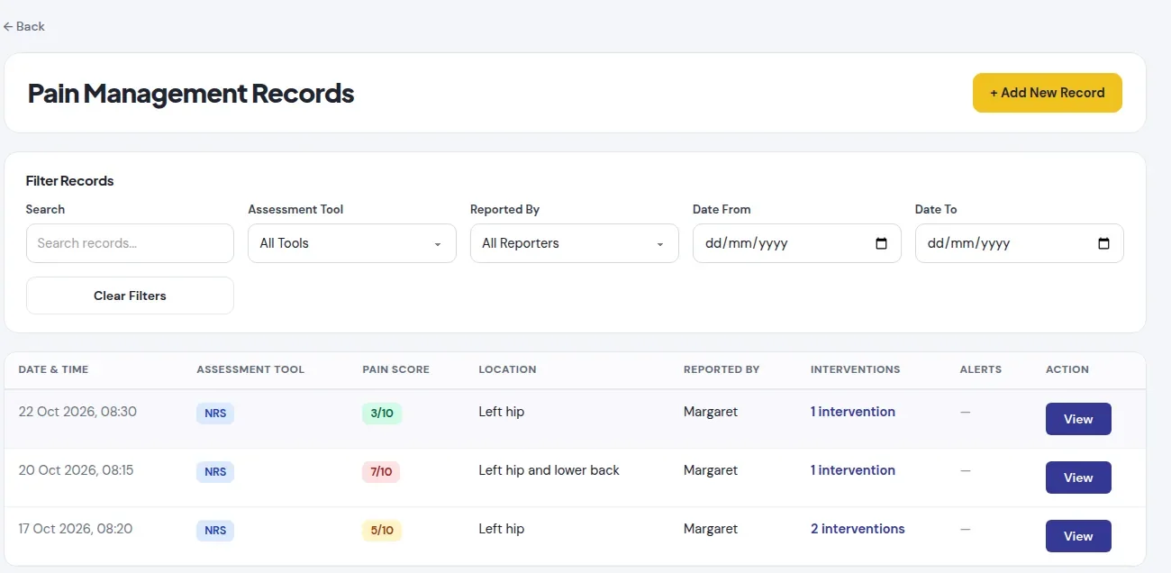The width and height of the screenshot is (1171, 573).
Task: Click the 3/10 pain score badge
Action: [382, 414]
